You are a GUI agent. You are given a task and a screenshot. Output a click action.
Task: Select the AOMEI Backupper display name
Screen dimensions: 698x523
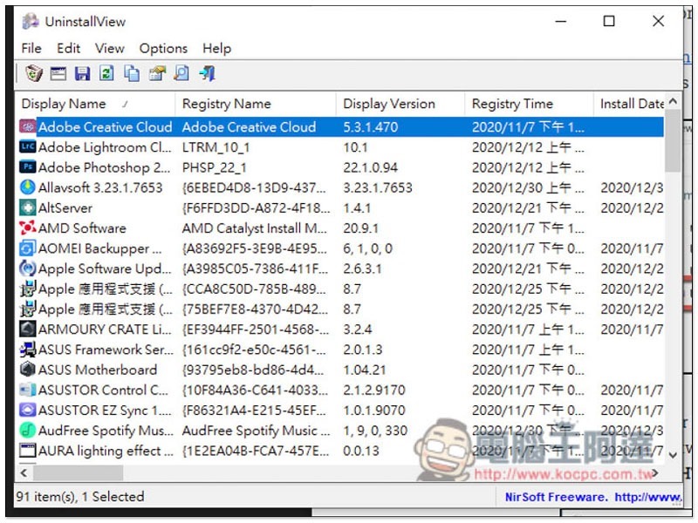(x=99, y=248)
